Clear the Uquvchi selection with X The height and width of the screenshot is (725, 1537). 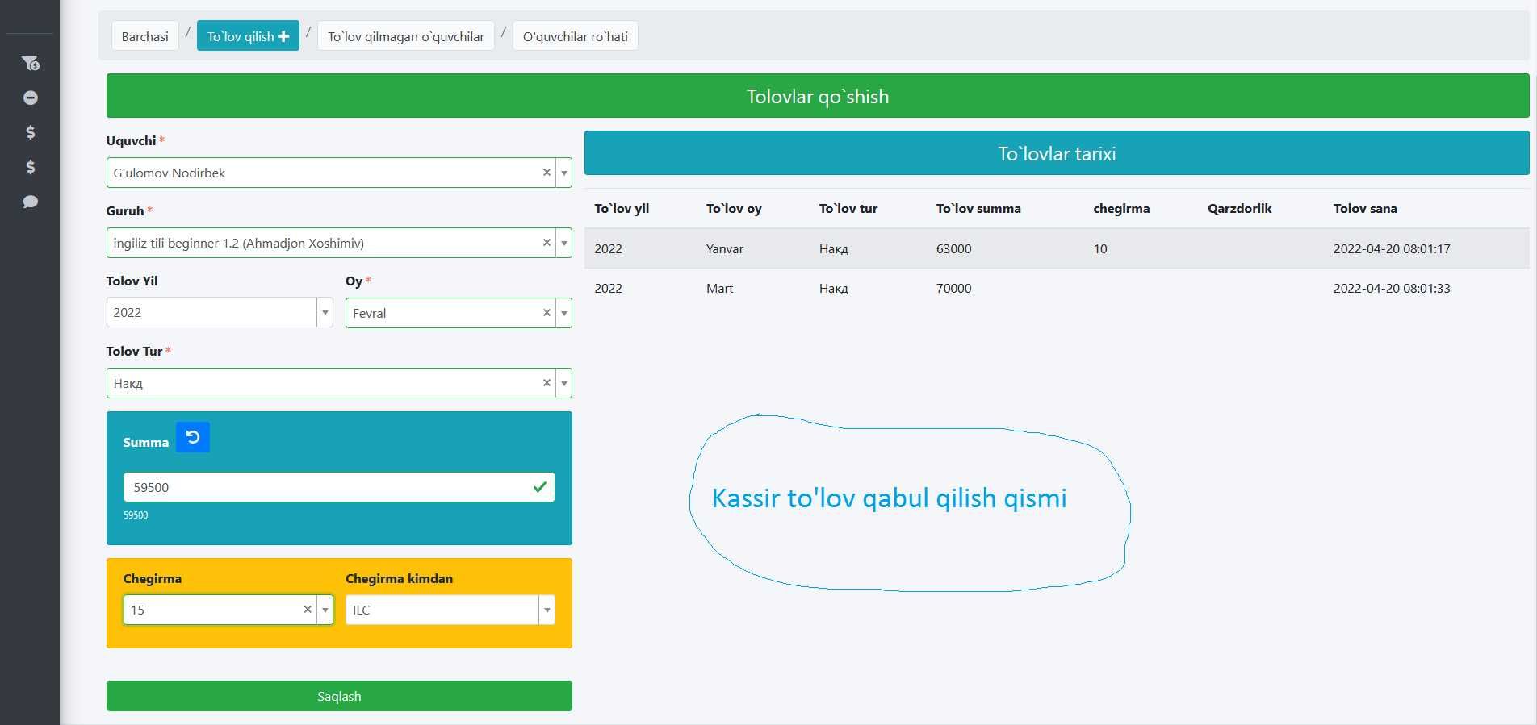coord(547,173)
